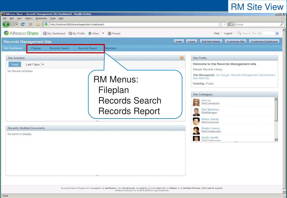Click the Logout link
The width and height of the screenshot is (287, 198).
point(228,33)
